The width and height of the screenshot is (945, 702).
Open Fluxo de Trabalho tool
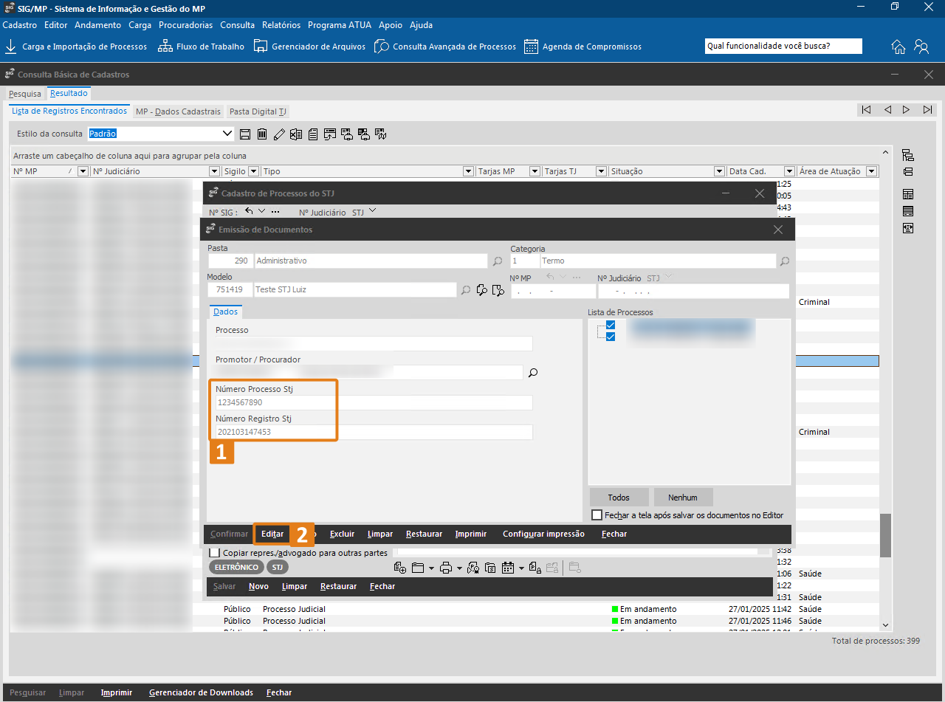tap(201, 47)
